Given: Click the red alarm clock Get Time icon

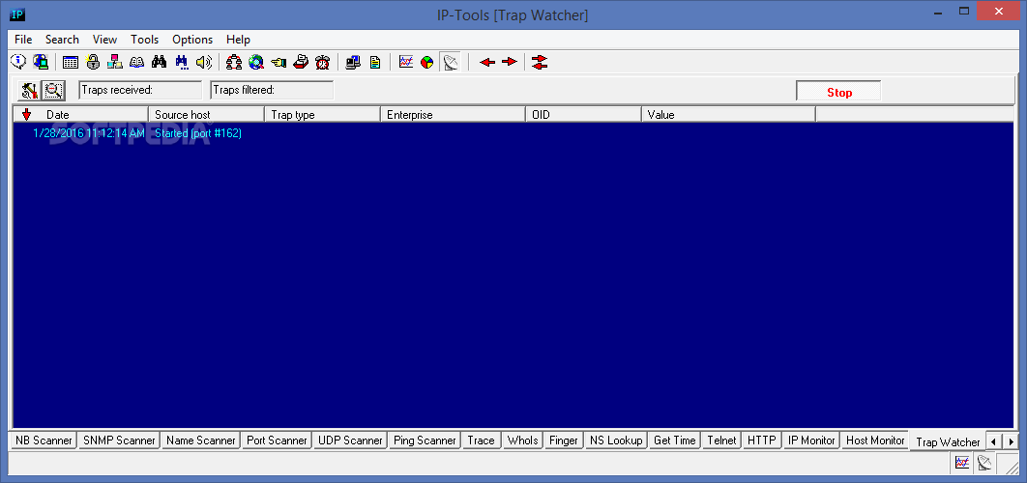Looking at the screenshot, I should [x=322, y=62].
